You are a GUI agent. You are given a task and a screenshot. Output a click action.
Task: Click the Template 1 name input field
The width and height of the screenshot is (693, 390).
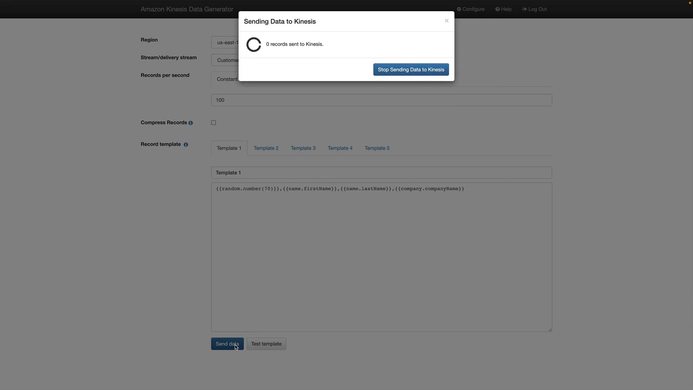click(x=381, y=173)
